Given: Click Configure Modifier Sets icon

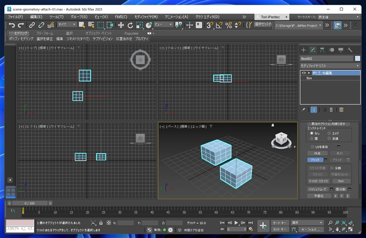Looking at the screenshot, I should point(341,110).
